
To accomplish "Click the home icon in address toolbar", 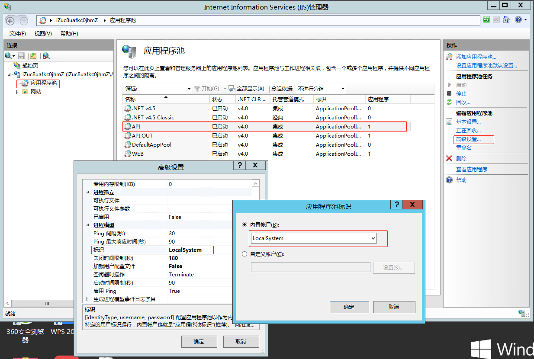I will (506, 20).
